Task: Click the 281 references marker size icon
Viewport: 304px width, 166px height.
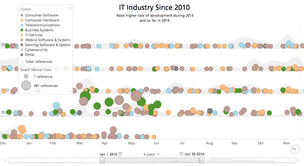Action: (x=26, y=85)
